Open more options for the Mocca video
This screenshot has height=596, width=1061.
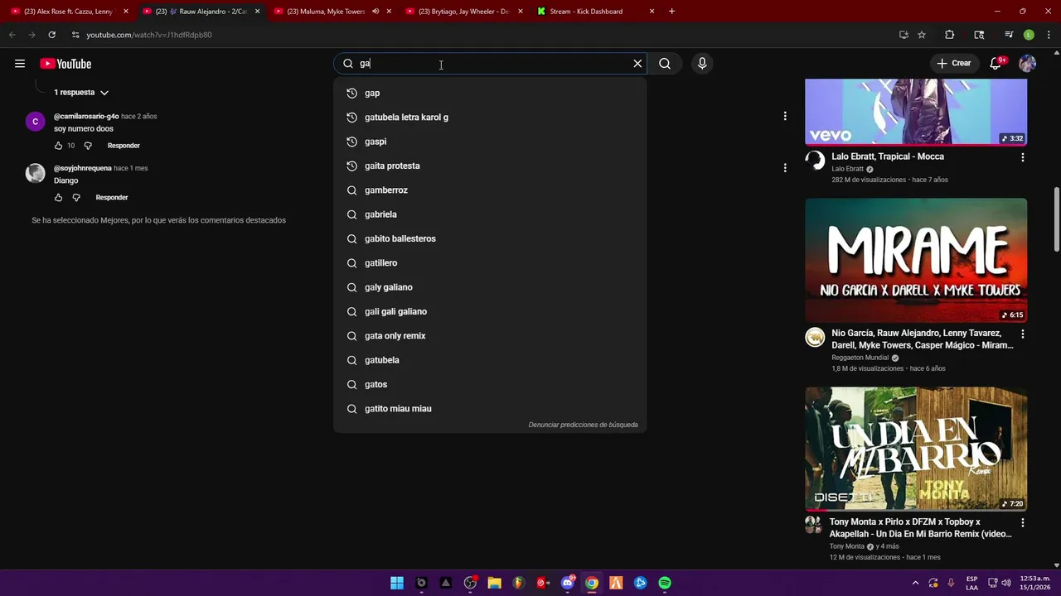1022,157
